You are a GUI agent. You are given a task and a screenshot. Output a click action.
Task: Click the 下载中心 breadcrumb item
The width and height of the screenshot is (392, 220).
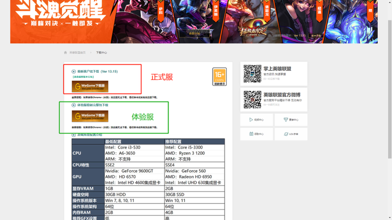(101, 52)
